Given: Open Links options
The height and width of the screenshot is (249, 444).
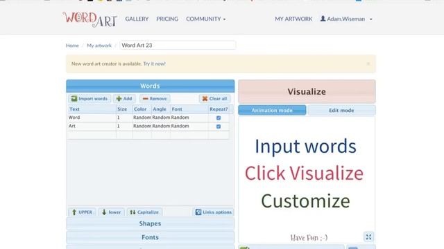Looking at the screenshot, I should pos(214,212).
